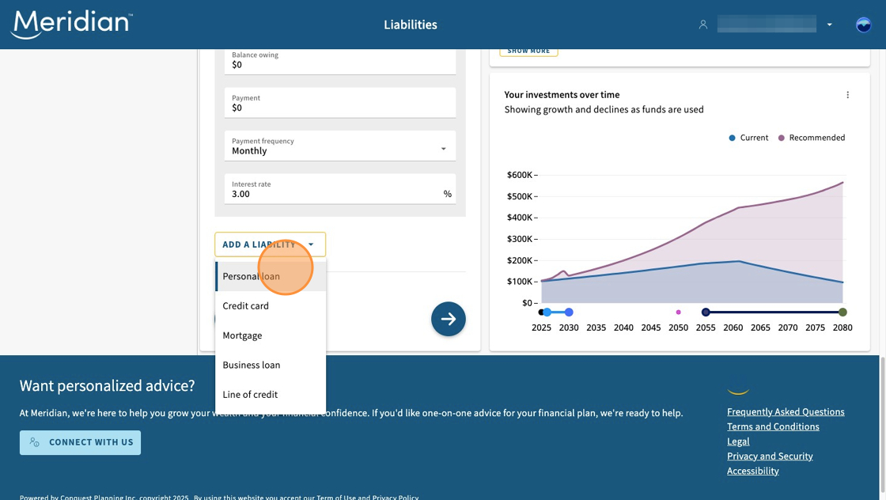Open the Accessibility footer link
The height and width of the screenshot is (500, 886).
[752, 471]
